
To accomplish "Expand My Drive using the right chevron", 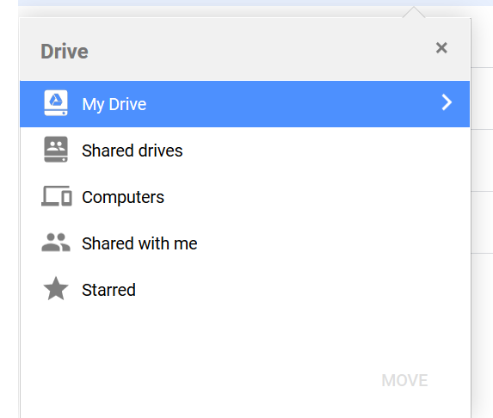I will 447,102.
